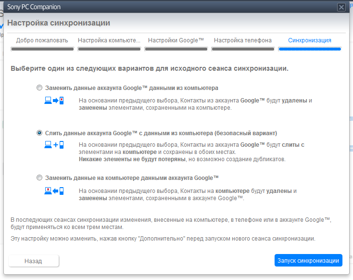353x280 pixels.
Task: Close the Sony PC Companion dialog
Action: (x=341, y=7)
